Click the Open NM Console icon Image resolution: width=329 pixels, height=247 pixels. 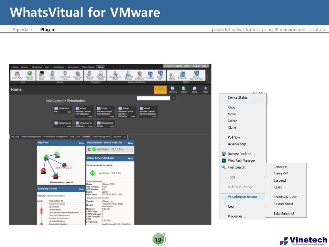[30, 75]
